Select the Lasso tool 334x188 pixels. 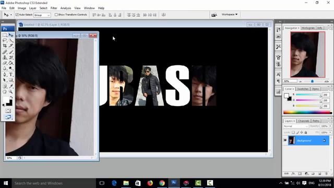pos(5,41)
